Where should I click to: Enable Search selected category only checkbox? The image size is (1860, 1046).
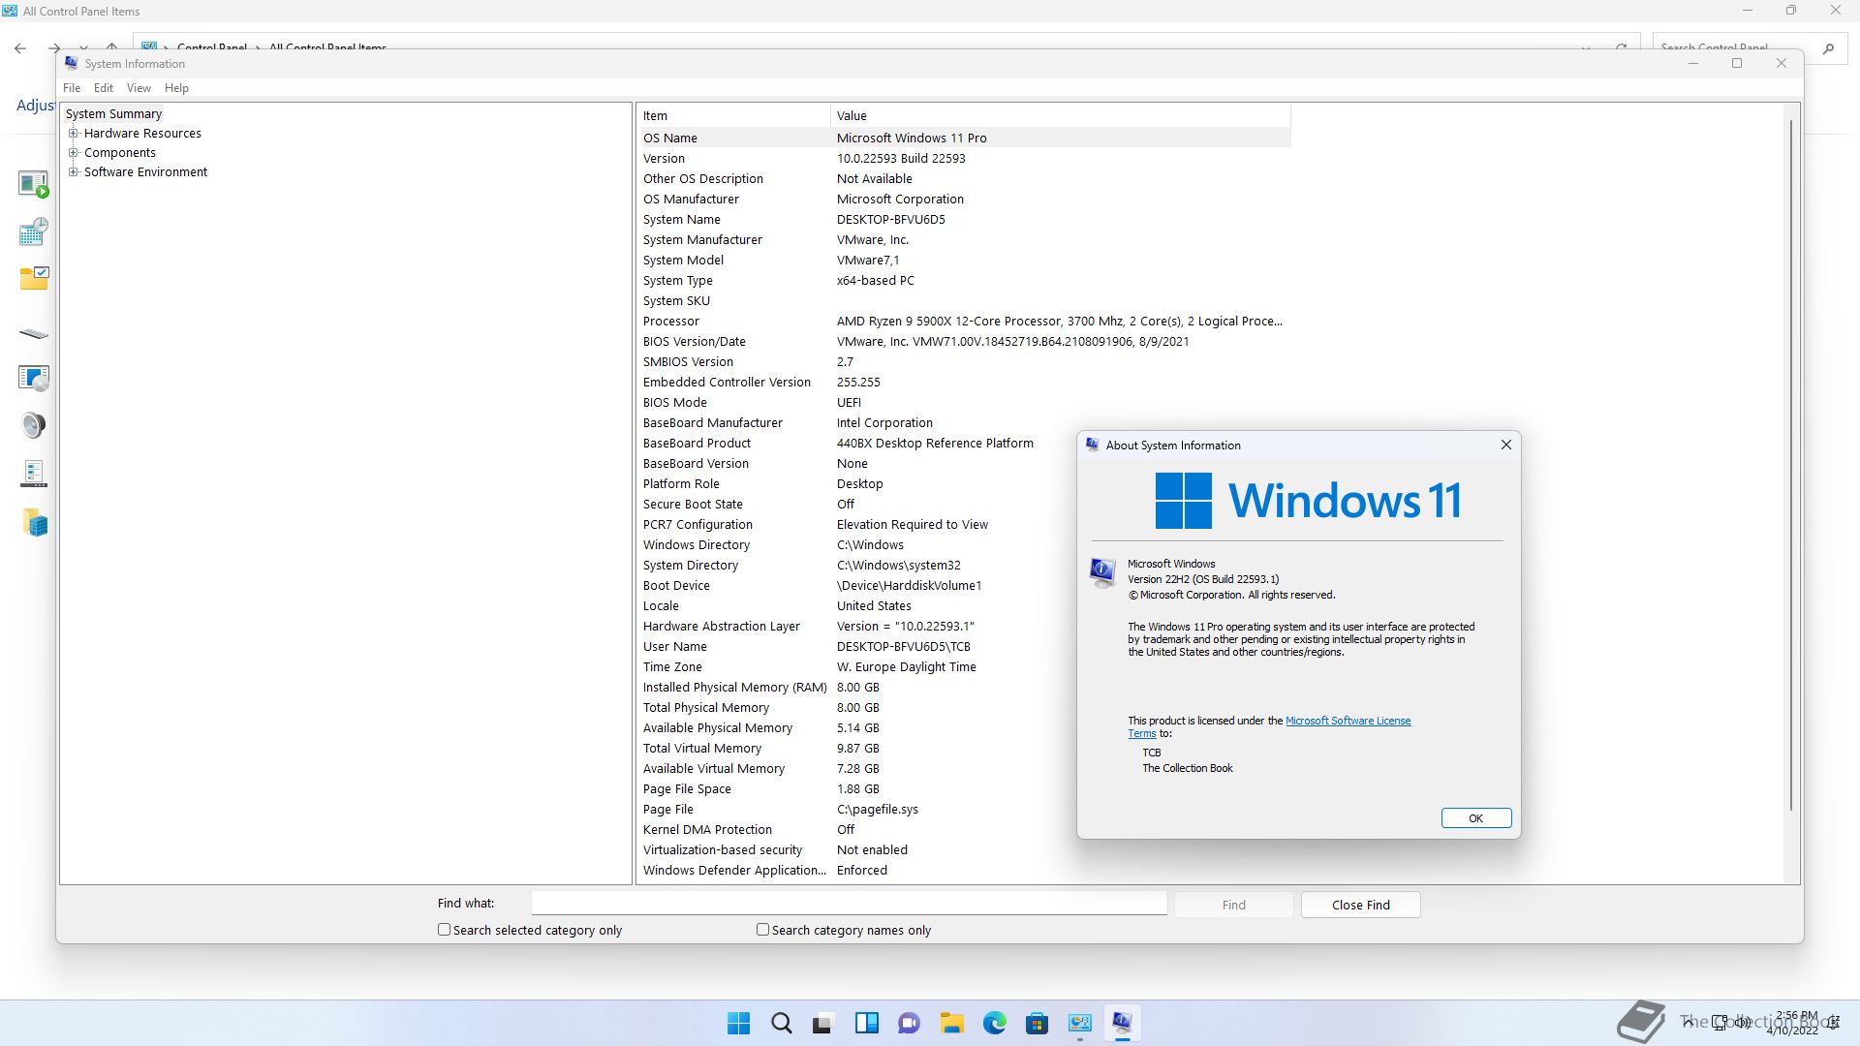444,929
